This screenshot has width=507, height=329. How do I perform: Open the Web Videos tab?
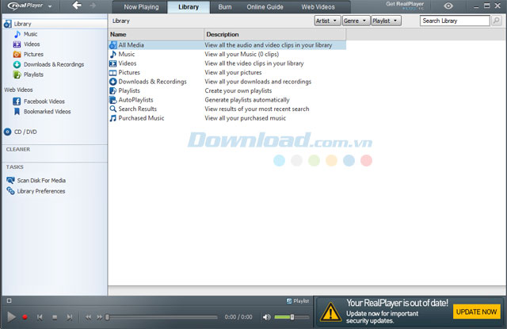click(318, 7)
